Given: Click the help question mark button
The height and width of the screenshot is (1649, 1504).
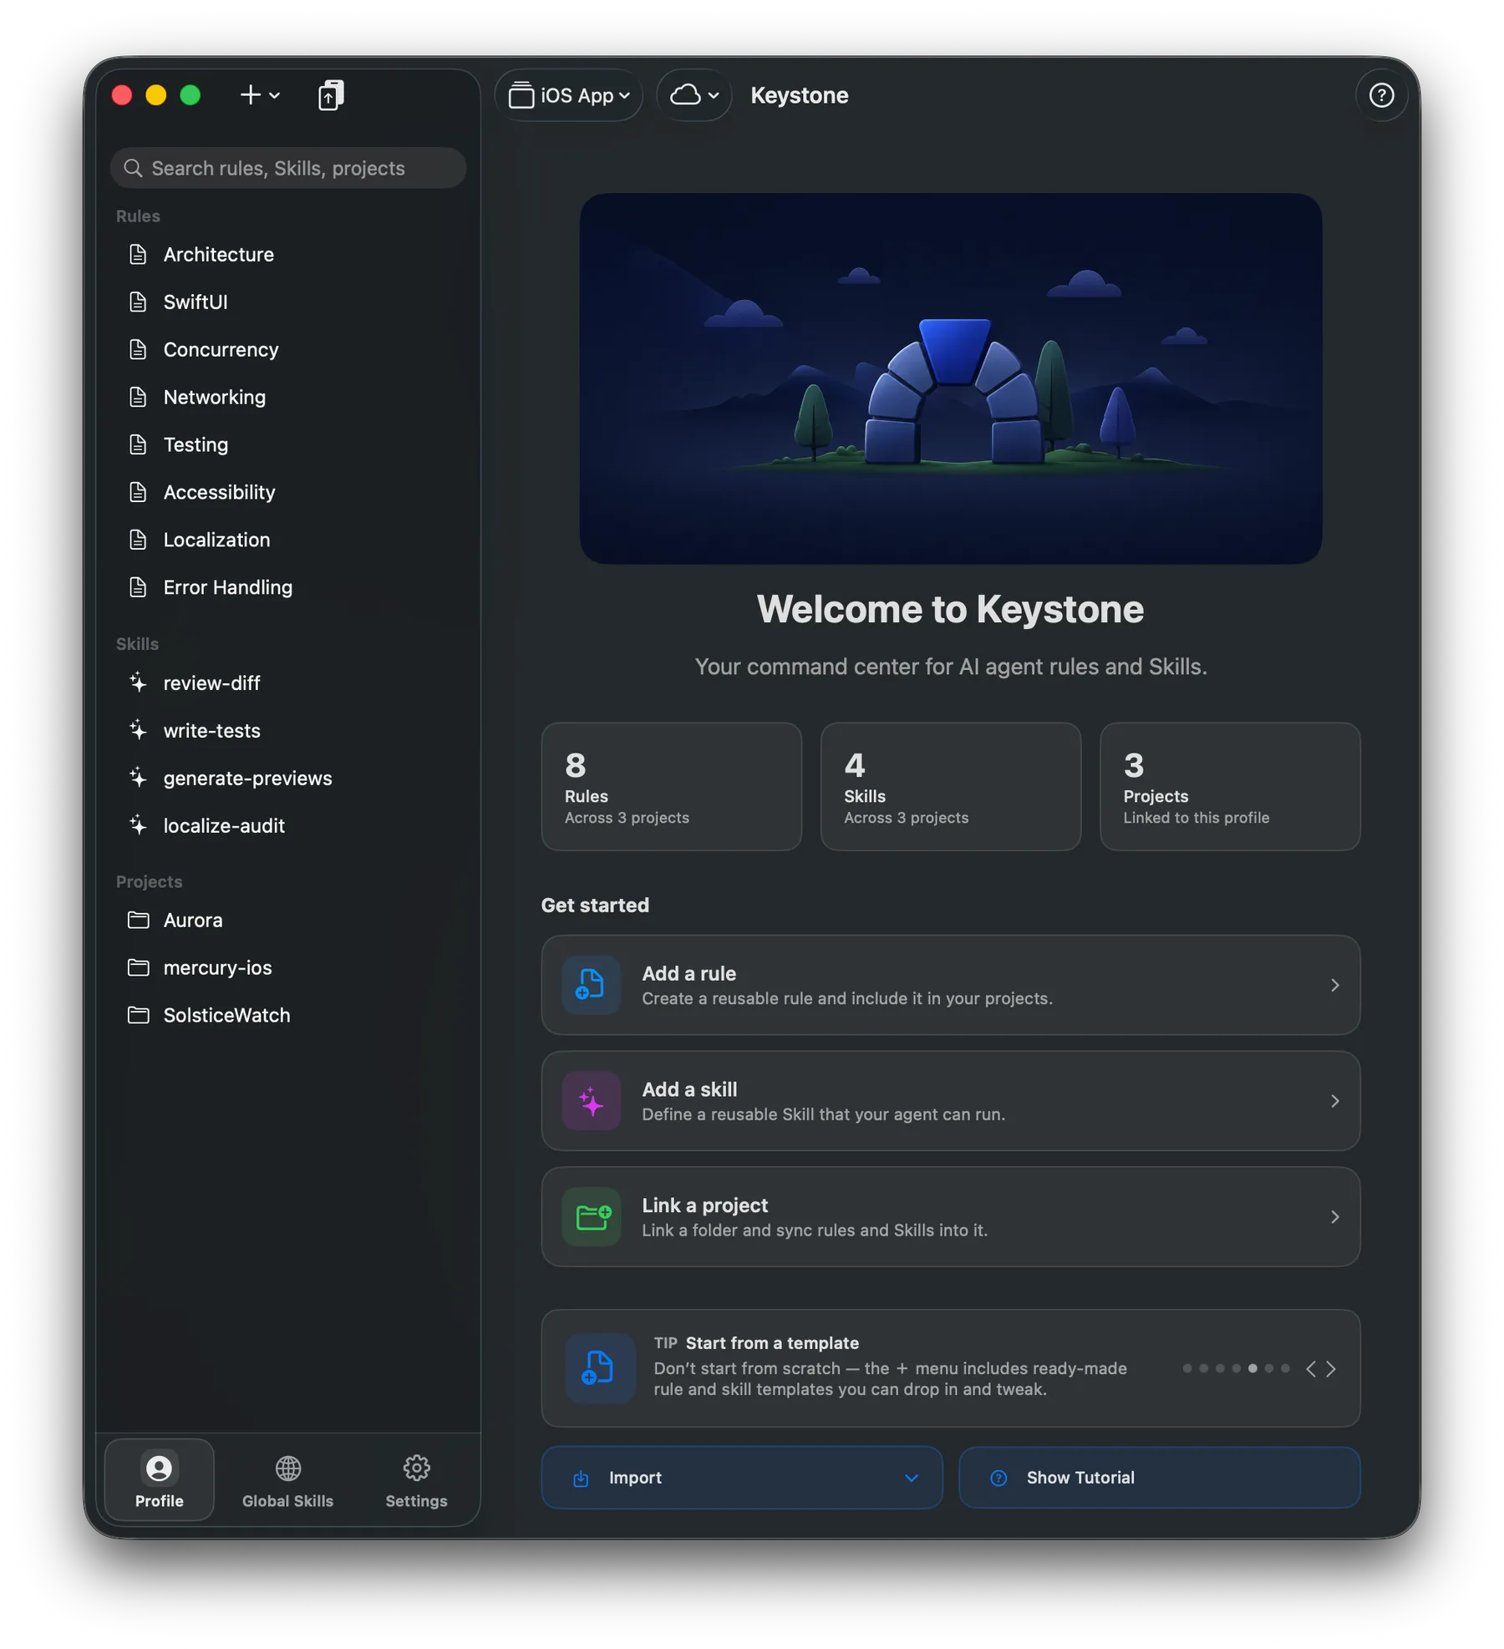Looking at the screenshot, I should 1381,95.
